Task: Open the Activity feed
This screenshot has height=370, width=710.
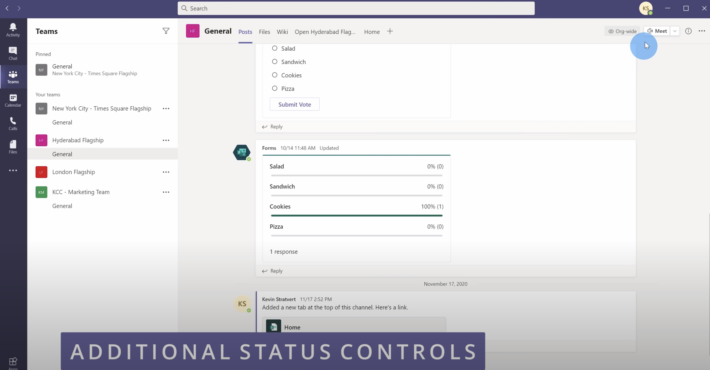Action: coord(13,30)
